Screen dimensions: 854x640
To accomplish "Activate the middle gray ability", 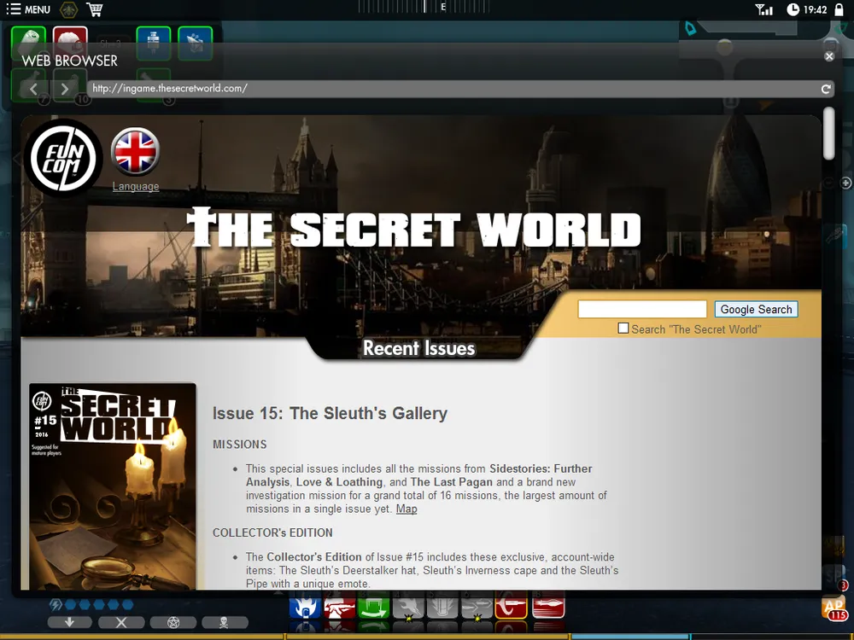I will 442,606.
